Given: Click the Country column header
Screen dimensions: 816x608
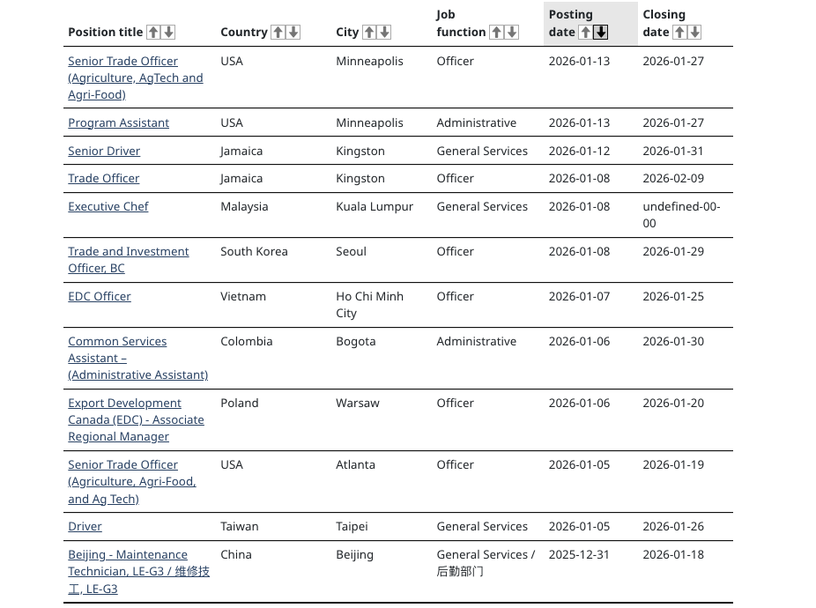Looking at the screenshot, I should [243, 32].
